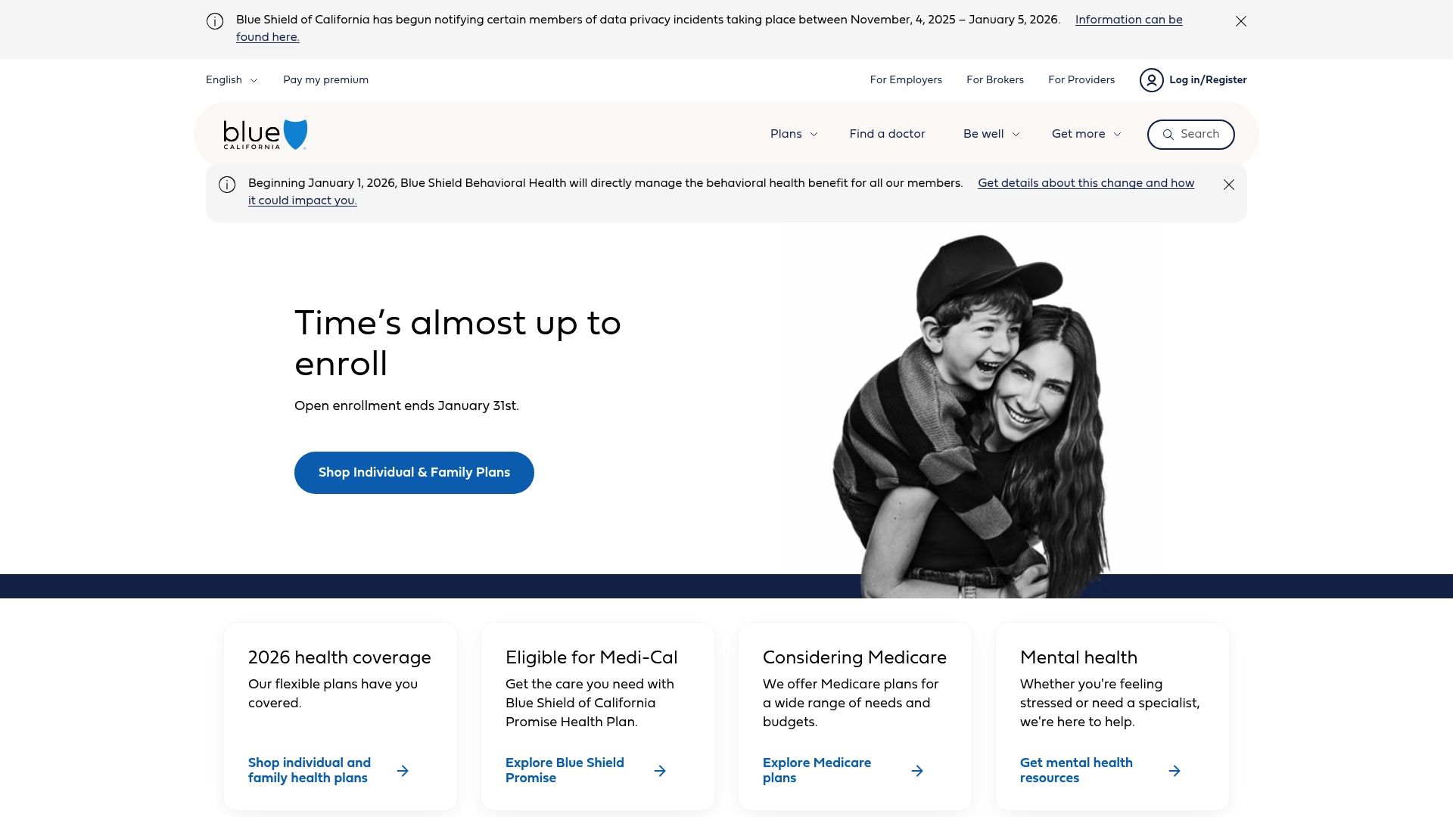Click the info icon on behavioral health notice

coord(227,185)
